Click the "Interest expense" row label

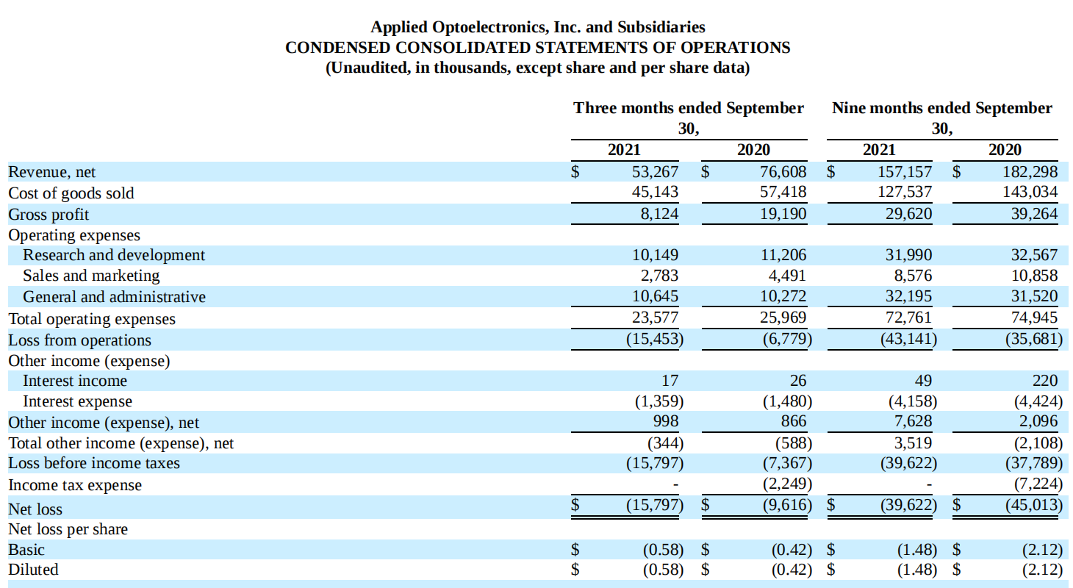tap(78, 401)
